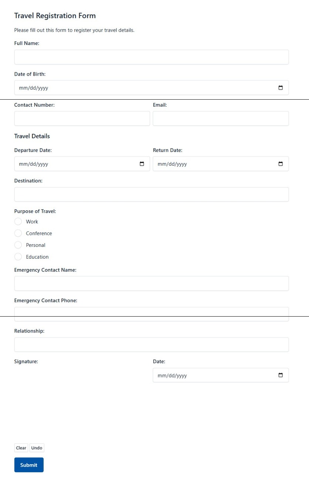
Task: Click inside the Destination field
Action: (x=151, y=194)
